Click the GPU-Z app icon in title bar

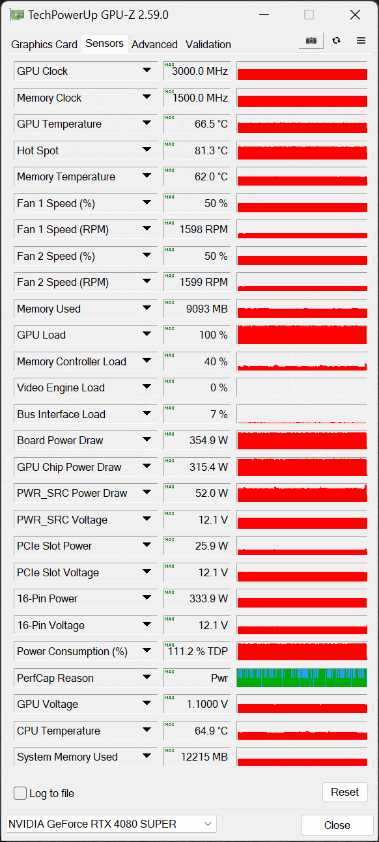(x=17, y=15)
